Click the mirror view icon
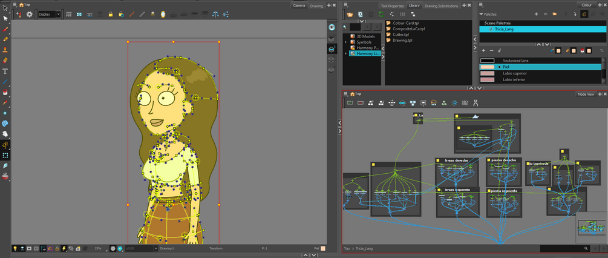Screen dimensions: 608x258 163,15
